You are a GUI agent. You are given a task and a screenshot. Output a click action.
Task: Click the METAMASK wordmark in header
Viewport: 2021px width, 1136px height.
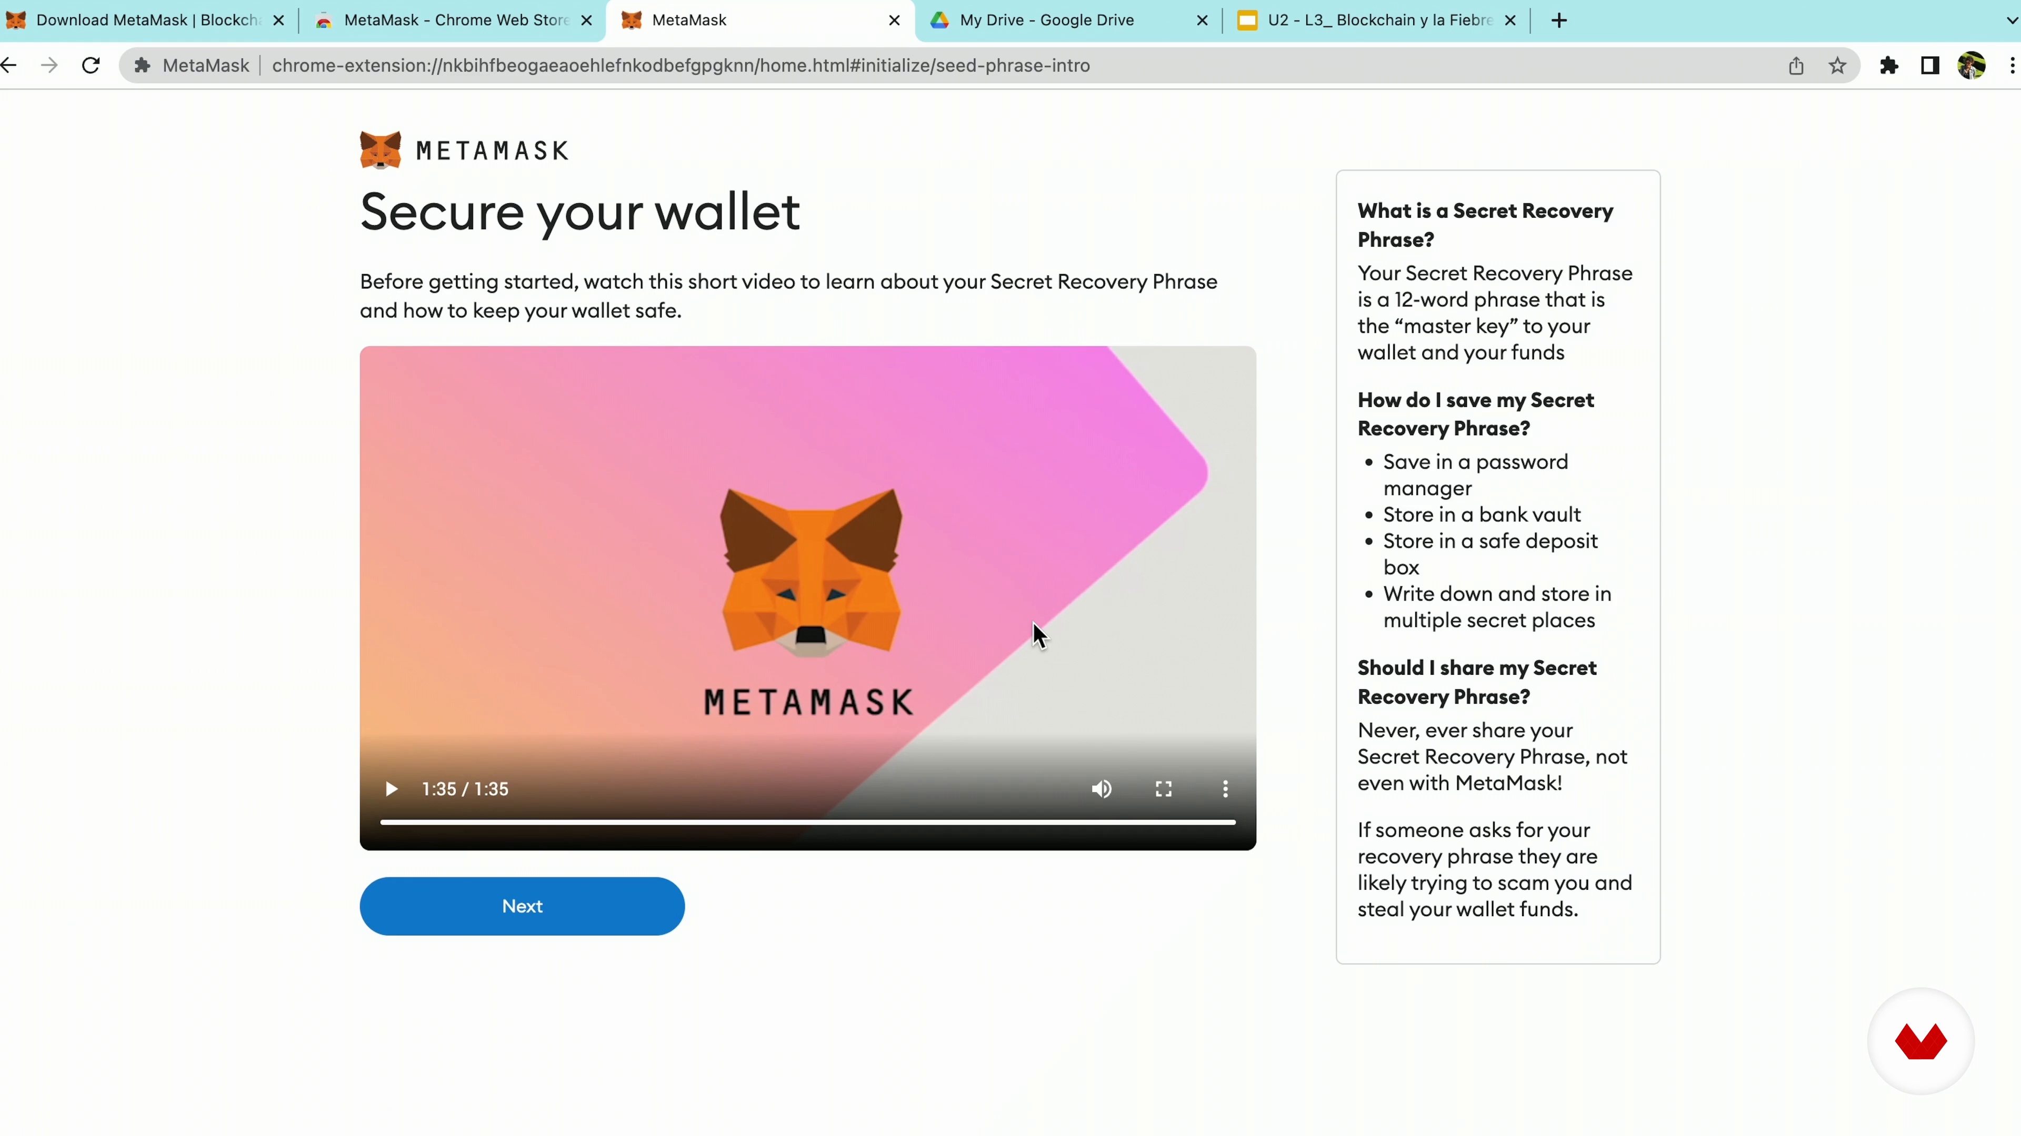492,150
